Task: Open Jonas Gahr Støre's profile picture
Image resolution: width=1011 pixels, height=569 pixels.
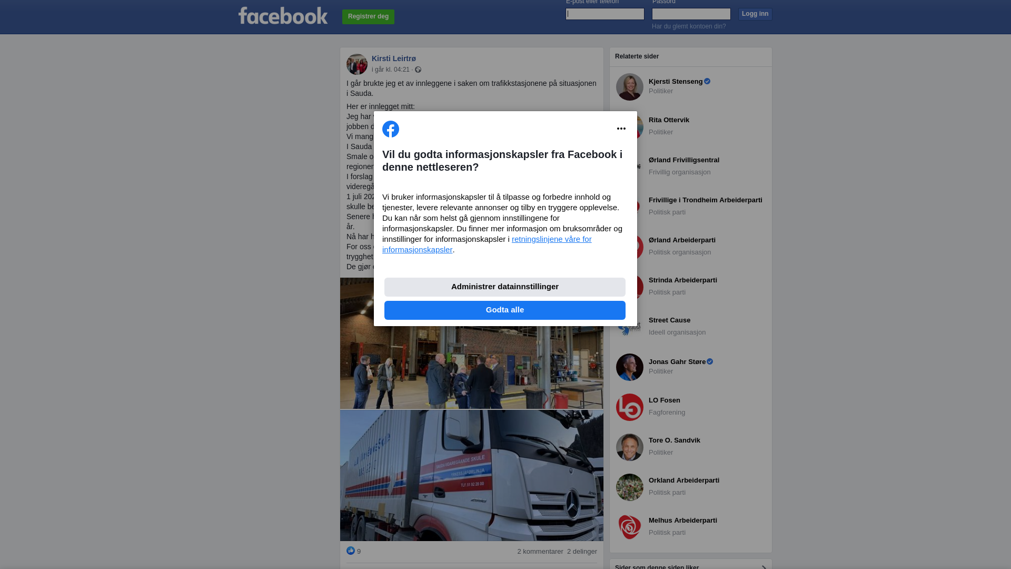Action: [630, 367]
